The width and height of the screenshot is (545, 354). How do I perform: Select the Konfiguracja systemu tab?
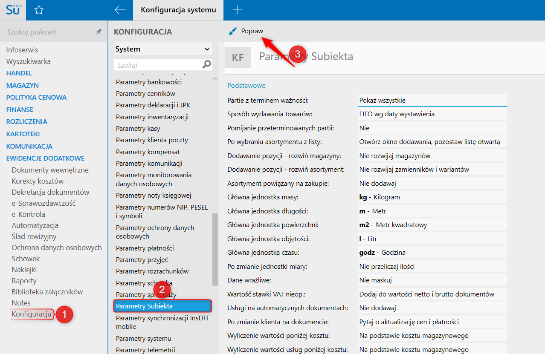[x=178, y=10]
